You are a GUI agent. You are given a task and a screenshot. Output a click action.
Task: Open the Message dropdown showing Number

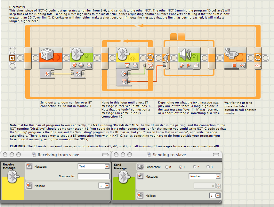(205, 176)
